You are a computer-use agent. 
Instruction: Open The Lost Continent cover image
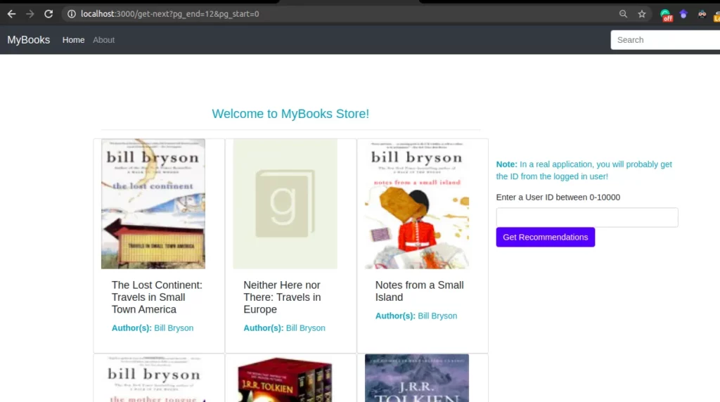click(x=153, y=204)
